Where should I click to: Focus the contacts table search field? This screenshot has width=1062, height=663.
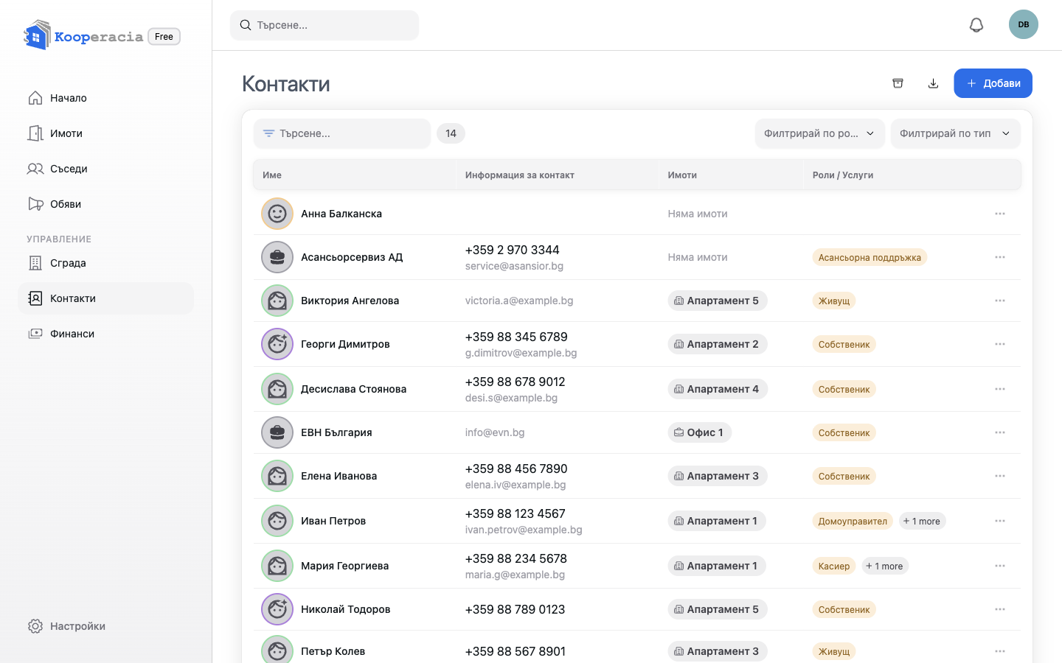[342, 133]
